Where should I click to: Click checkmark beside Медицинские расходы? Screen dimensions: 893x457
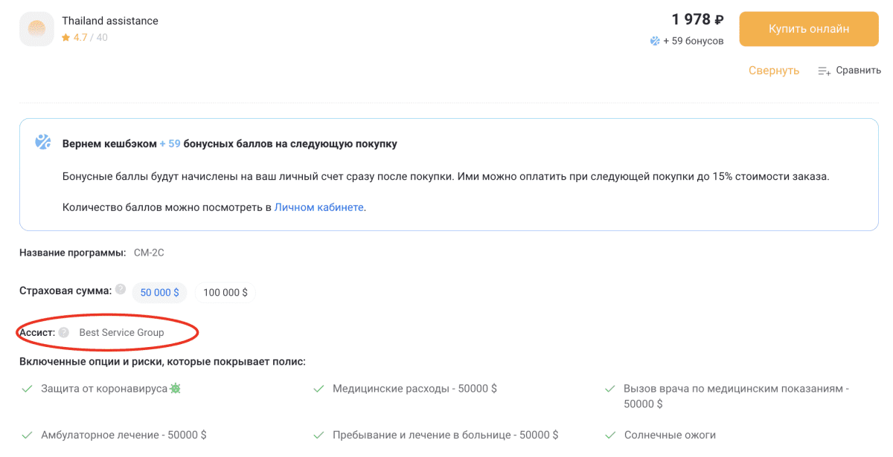point(319,389)
